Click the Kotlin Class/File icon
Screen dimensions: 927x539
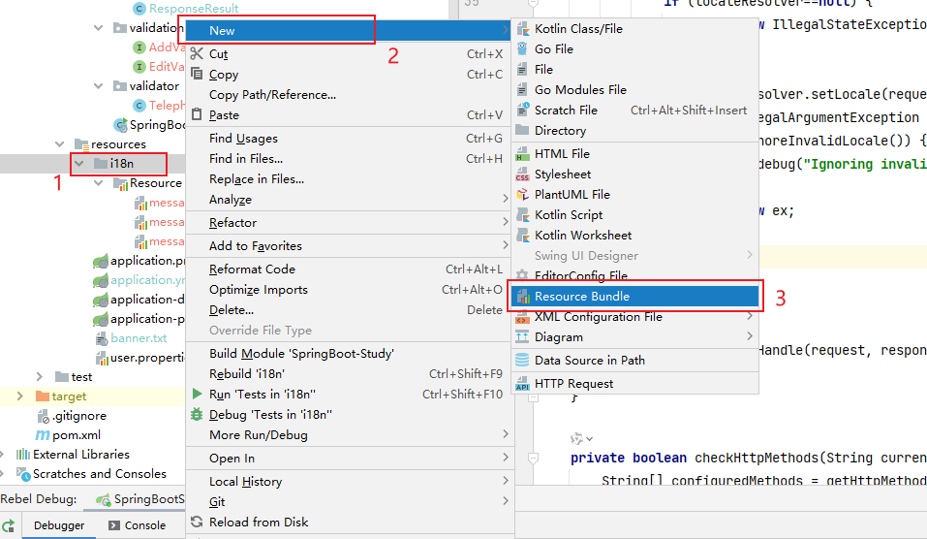coord(523,29)
